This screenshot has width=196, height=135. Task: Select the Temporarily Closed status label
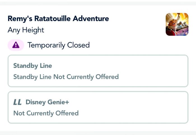point(59,45)
